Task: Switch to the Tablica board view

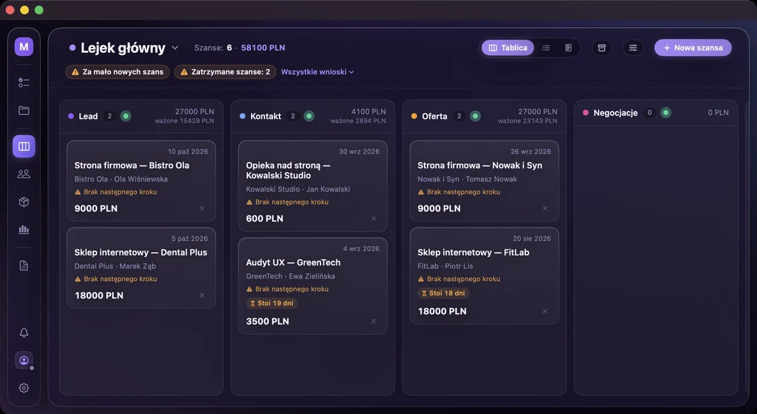Action: (508, 48)
